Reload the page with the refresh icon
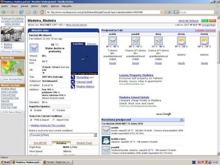This screenshot has width=220, height=165. point(21,12)
